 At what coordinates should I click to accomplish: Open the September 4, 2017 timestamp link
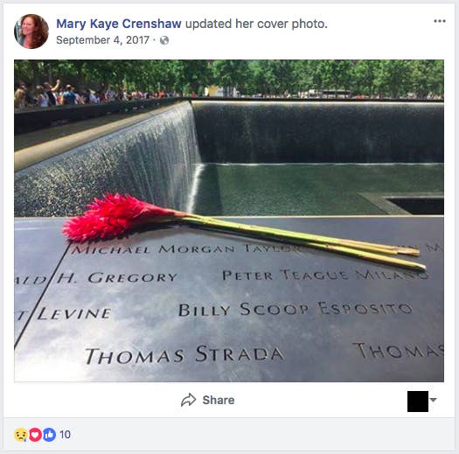pos(103,40)
